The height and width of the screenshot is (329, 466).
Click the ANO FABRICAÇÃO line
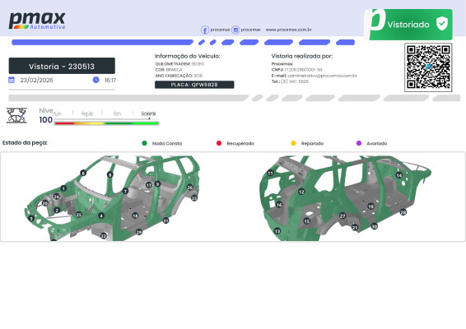pos(179,76)
